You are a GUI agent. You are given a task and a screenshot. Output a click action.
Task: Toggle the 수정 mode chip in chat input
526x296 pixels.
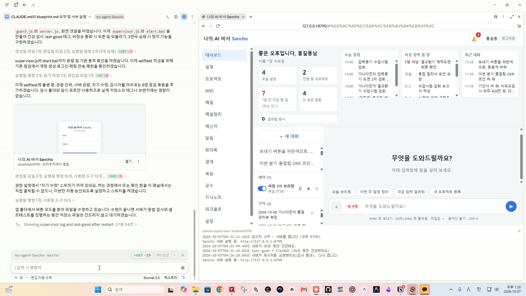pos(352,207)
